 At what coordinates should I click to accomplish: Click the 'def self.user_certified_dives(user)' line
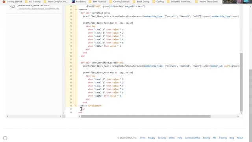[102, 63]
